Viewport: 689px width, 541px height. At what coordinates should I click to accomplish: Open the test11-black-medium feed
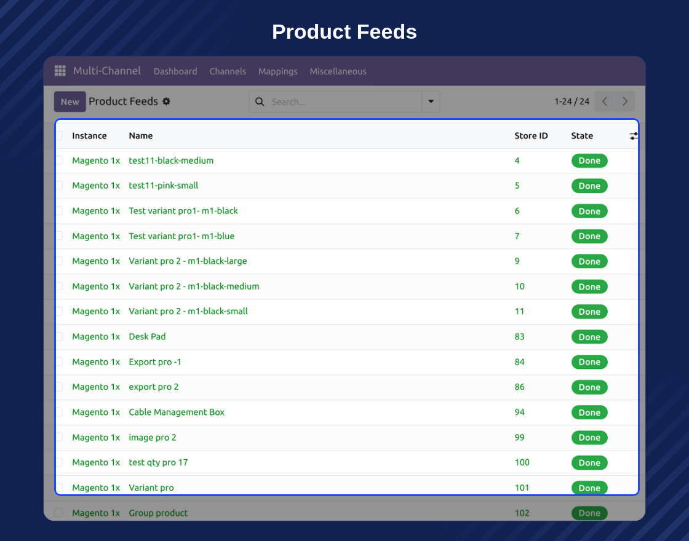point(171,160)
